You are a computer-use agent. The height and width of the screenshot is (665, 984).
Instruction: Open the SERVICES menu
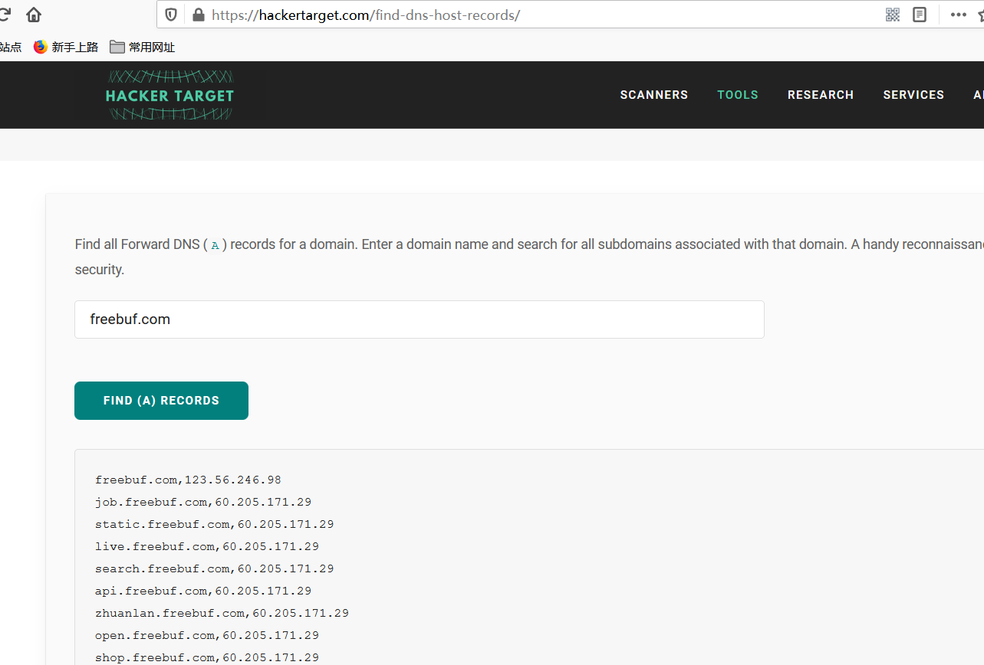pyautogui.click(x=913, y=95)
